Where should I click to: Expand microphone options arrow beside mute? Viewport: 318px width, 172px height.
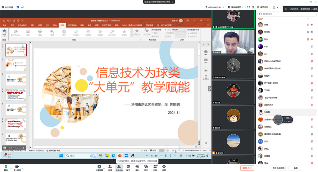pyautogui.click(x=11, y=168)
